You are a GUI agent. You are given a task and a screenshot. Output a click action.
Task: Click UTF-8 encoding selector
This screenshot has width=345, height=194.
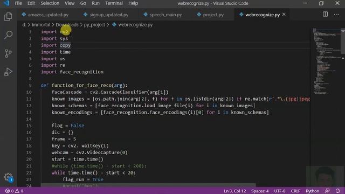click(280, 191)
